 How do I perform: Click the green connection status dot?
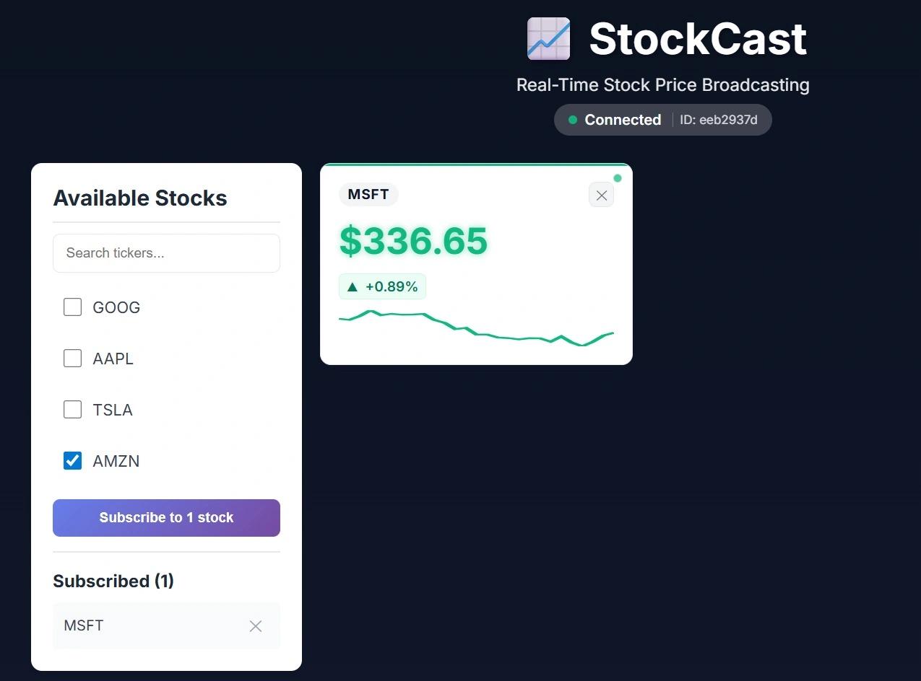click(x=573, y=120)
